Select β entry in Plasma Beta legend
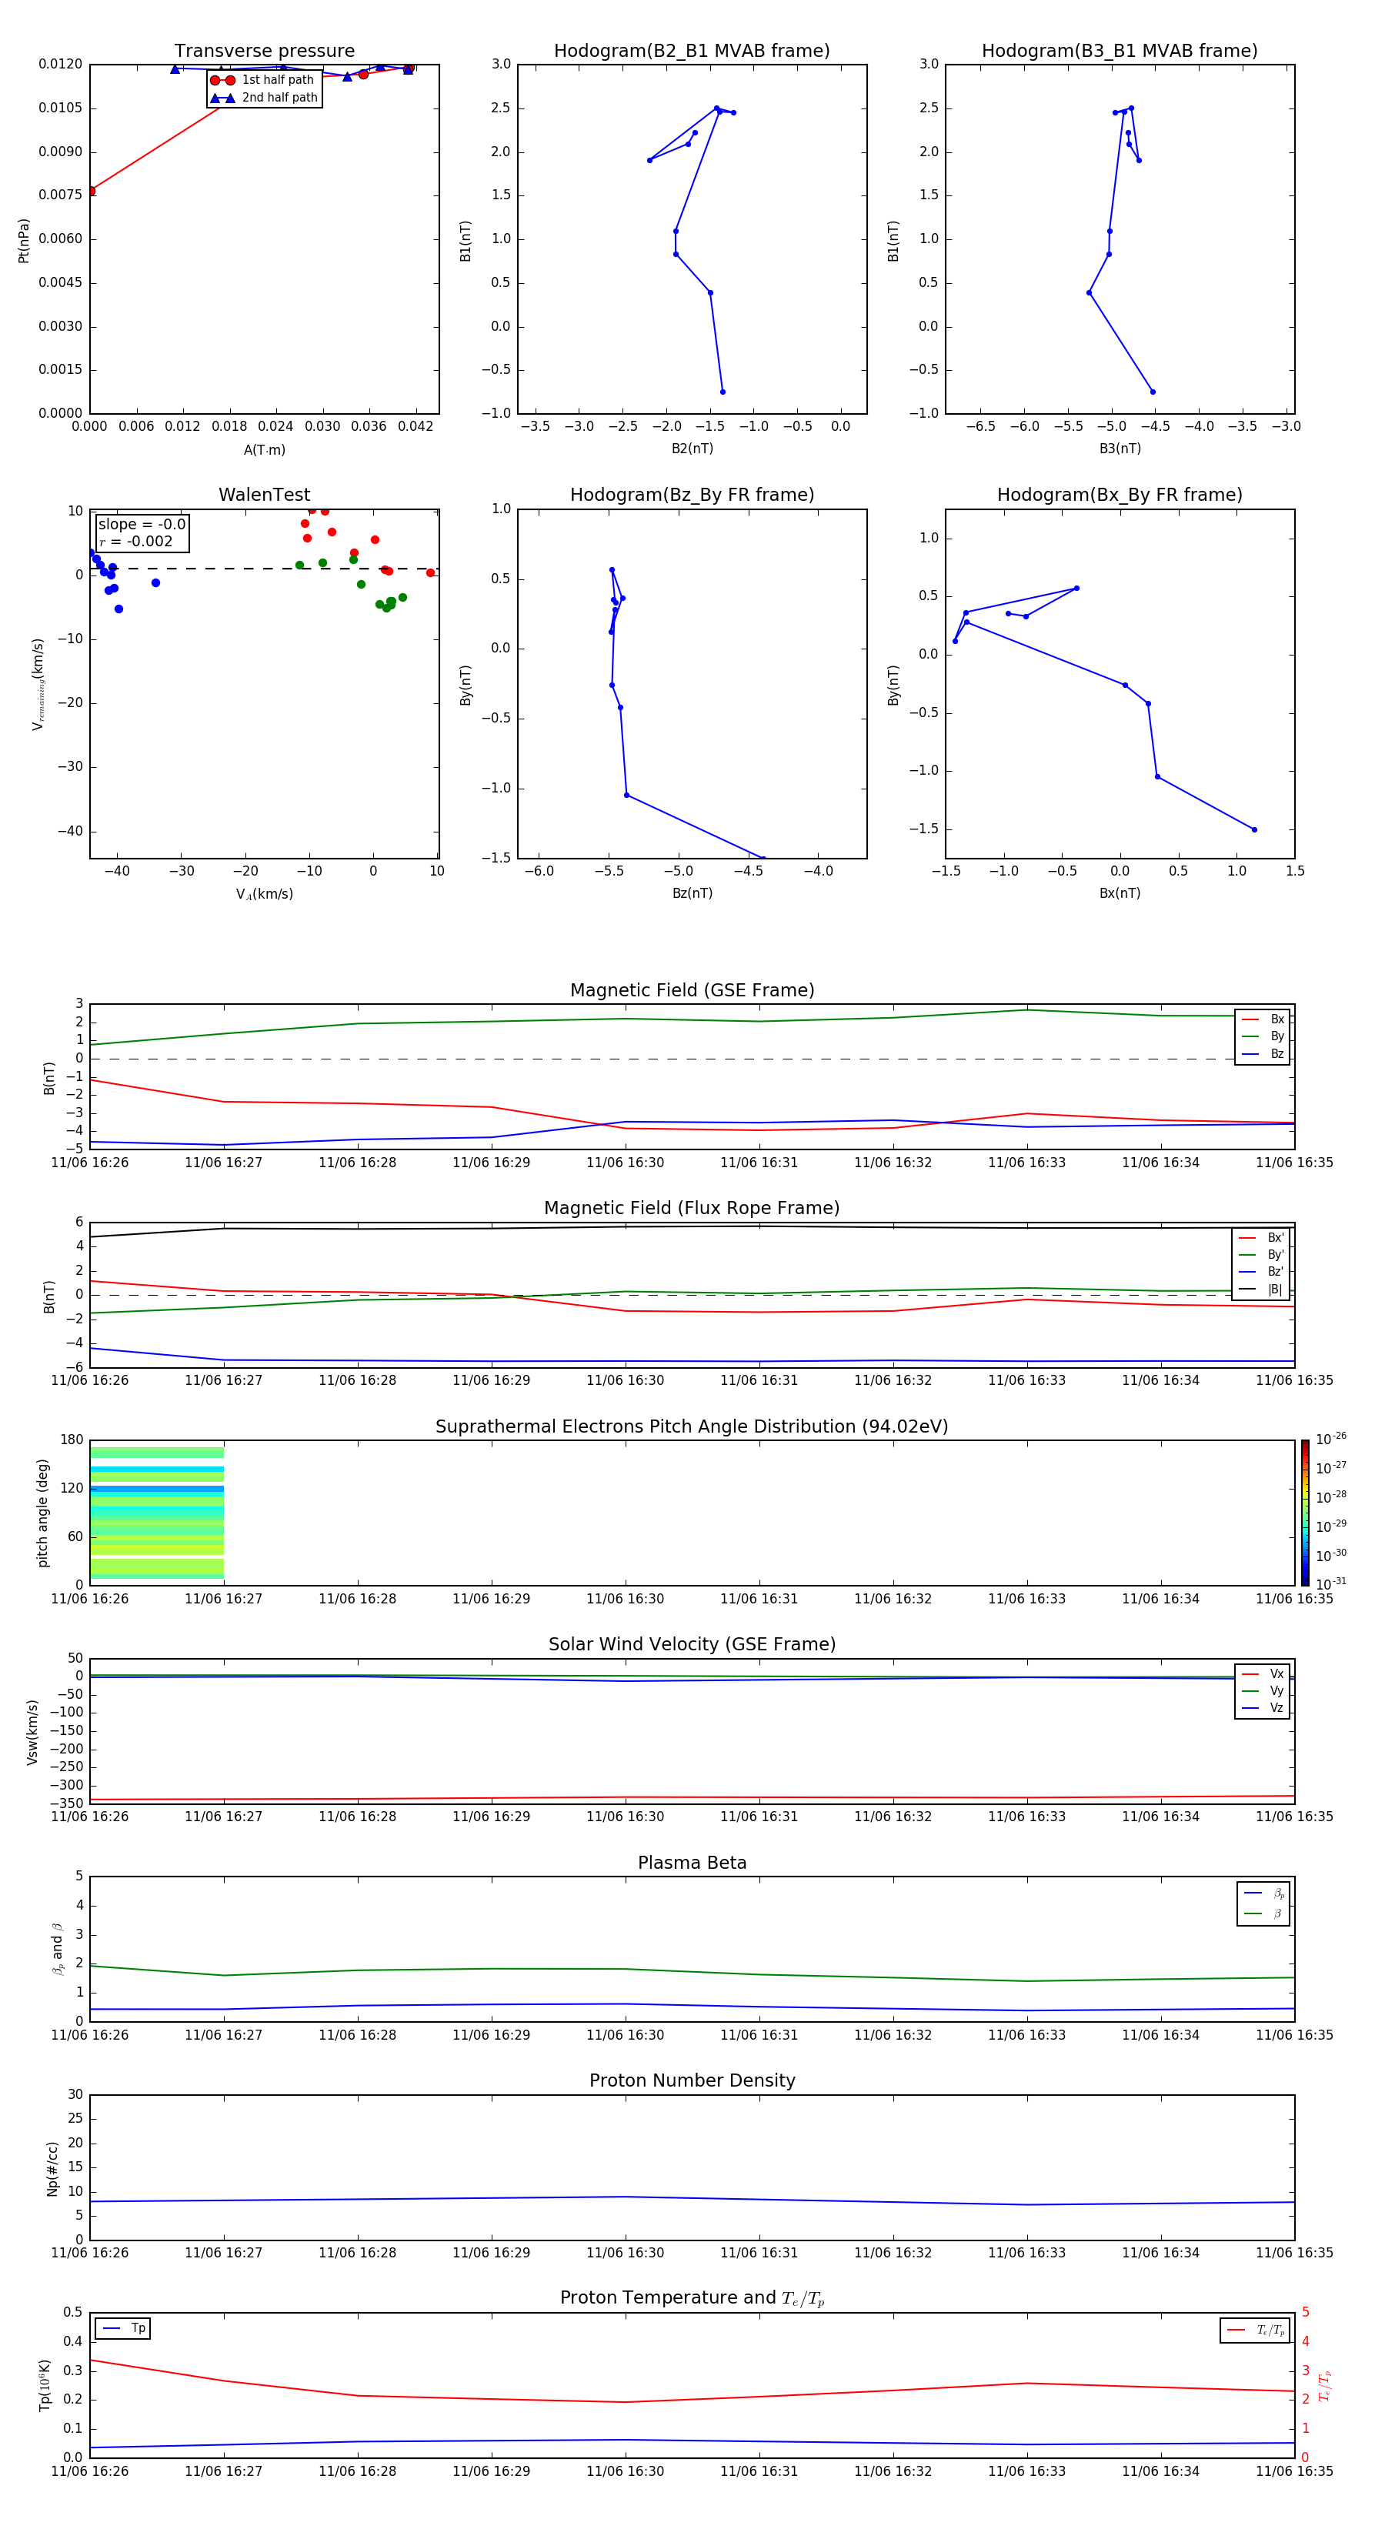 [1263, 1914]
